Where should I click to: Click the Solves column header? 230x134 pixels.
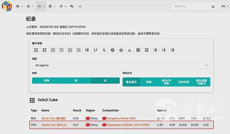(x=162, y=110)
